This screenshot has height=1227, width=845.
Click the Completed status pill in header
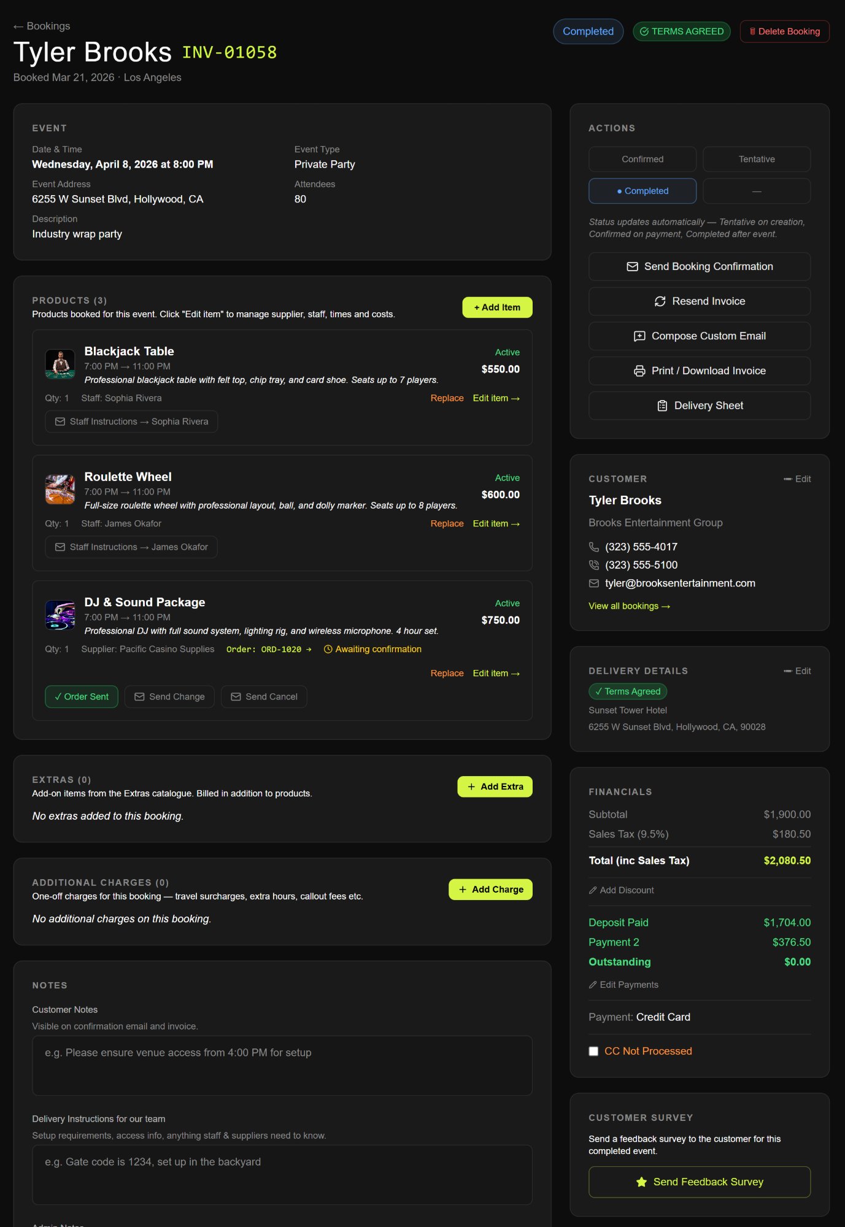pyautogui.click(x=588, y=31)
